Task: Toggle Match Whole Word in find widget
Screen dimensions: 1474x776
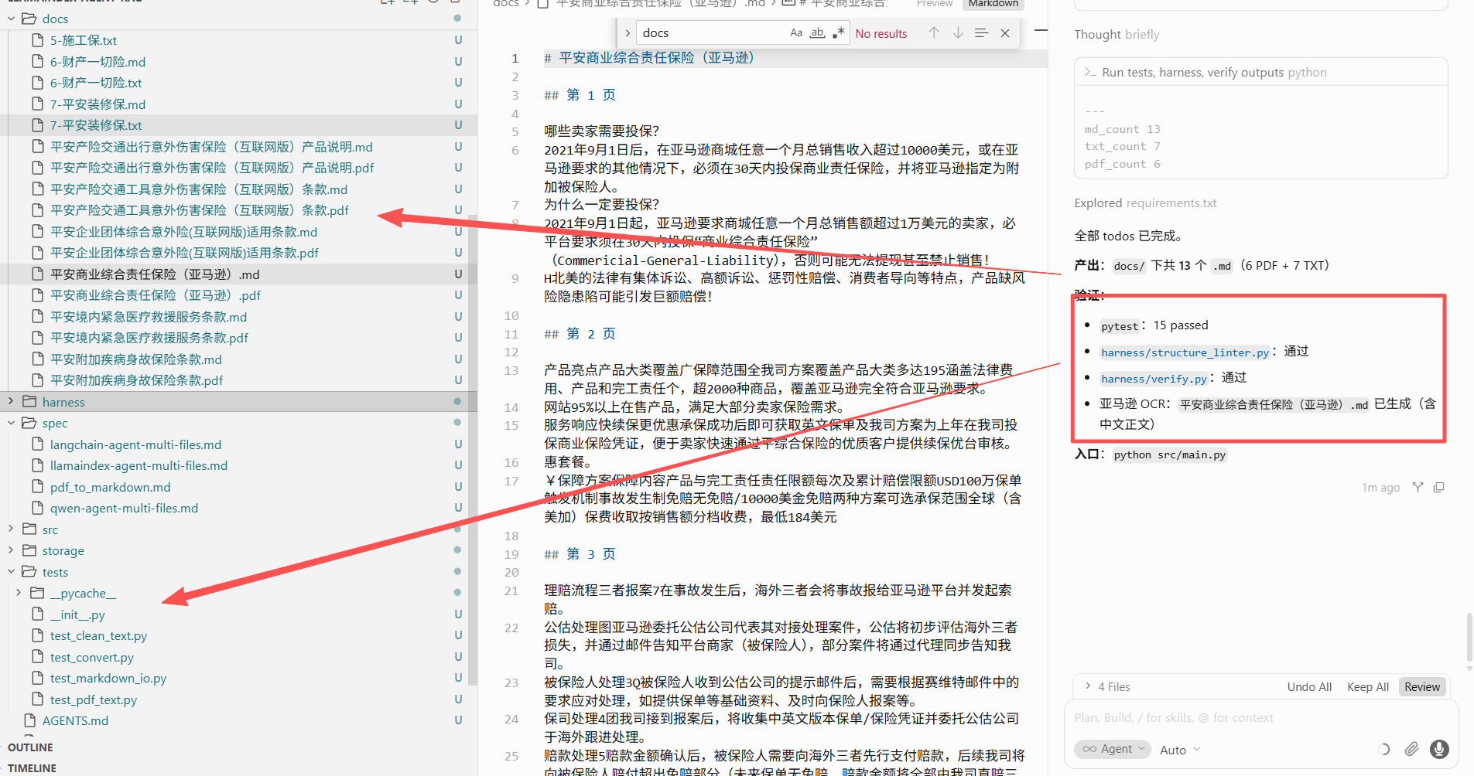Action: (817, 33)
